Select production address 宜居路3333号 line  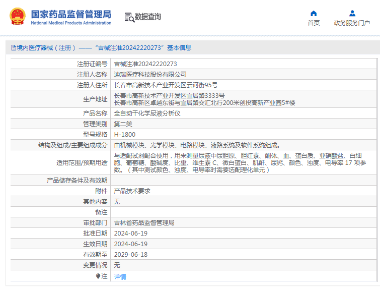pyautogui.click(x=170, y=95)
